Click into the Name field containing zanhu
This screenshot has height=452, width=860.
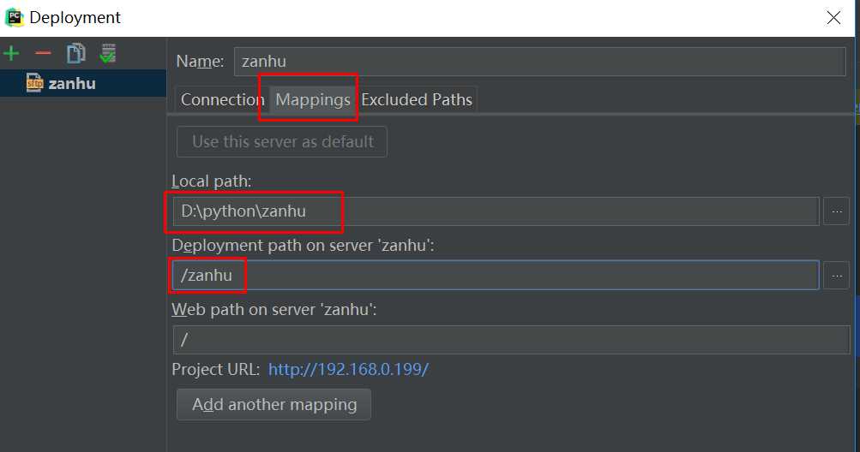point(539,62)
